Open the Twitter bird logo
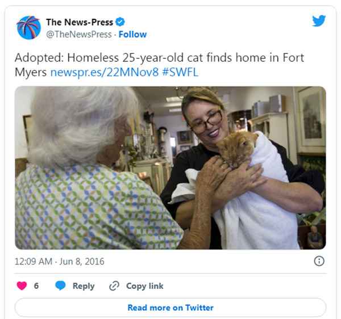341x319 pixels. click(x=319, y=21)
